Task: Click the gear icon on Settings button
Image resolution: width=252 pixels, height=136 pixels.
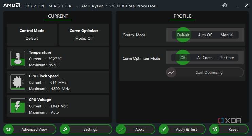Action: (66, 129)
